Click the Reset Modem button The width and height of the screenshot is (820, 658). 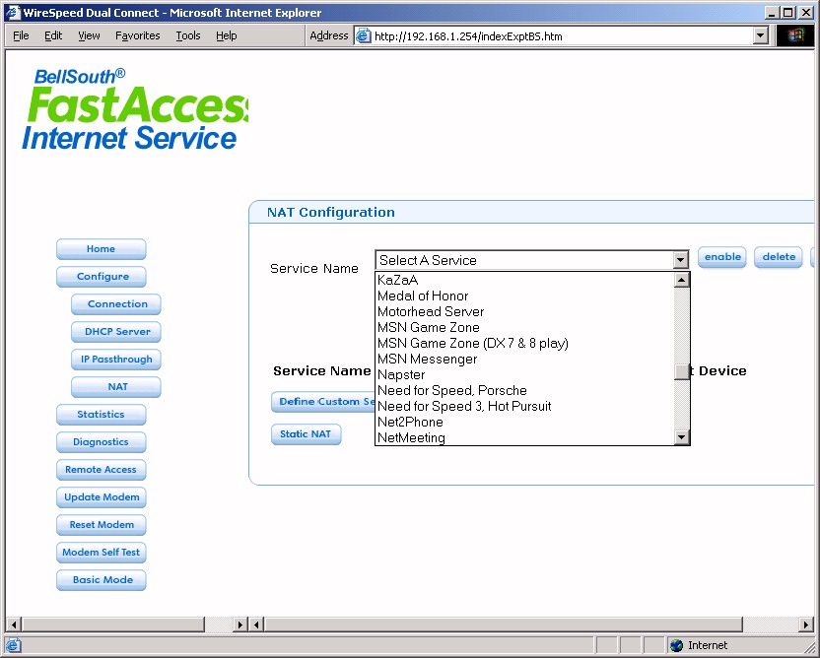[x=101, y=525]
